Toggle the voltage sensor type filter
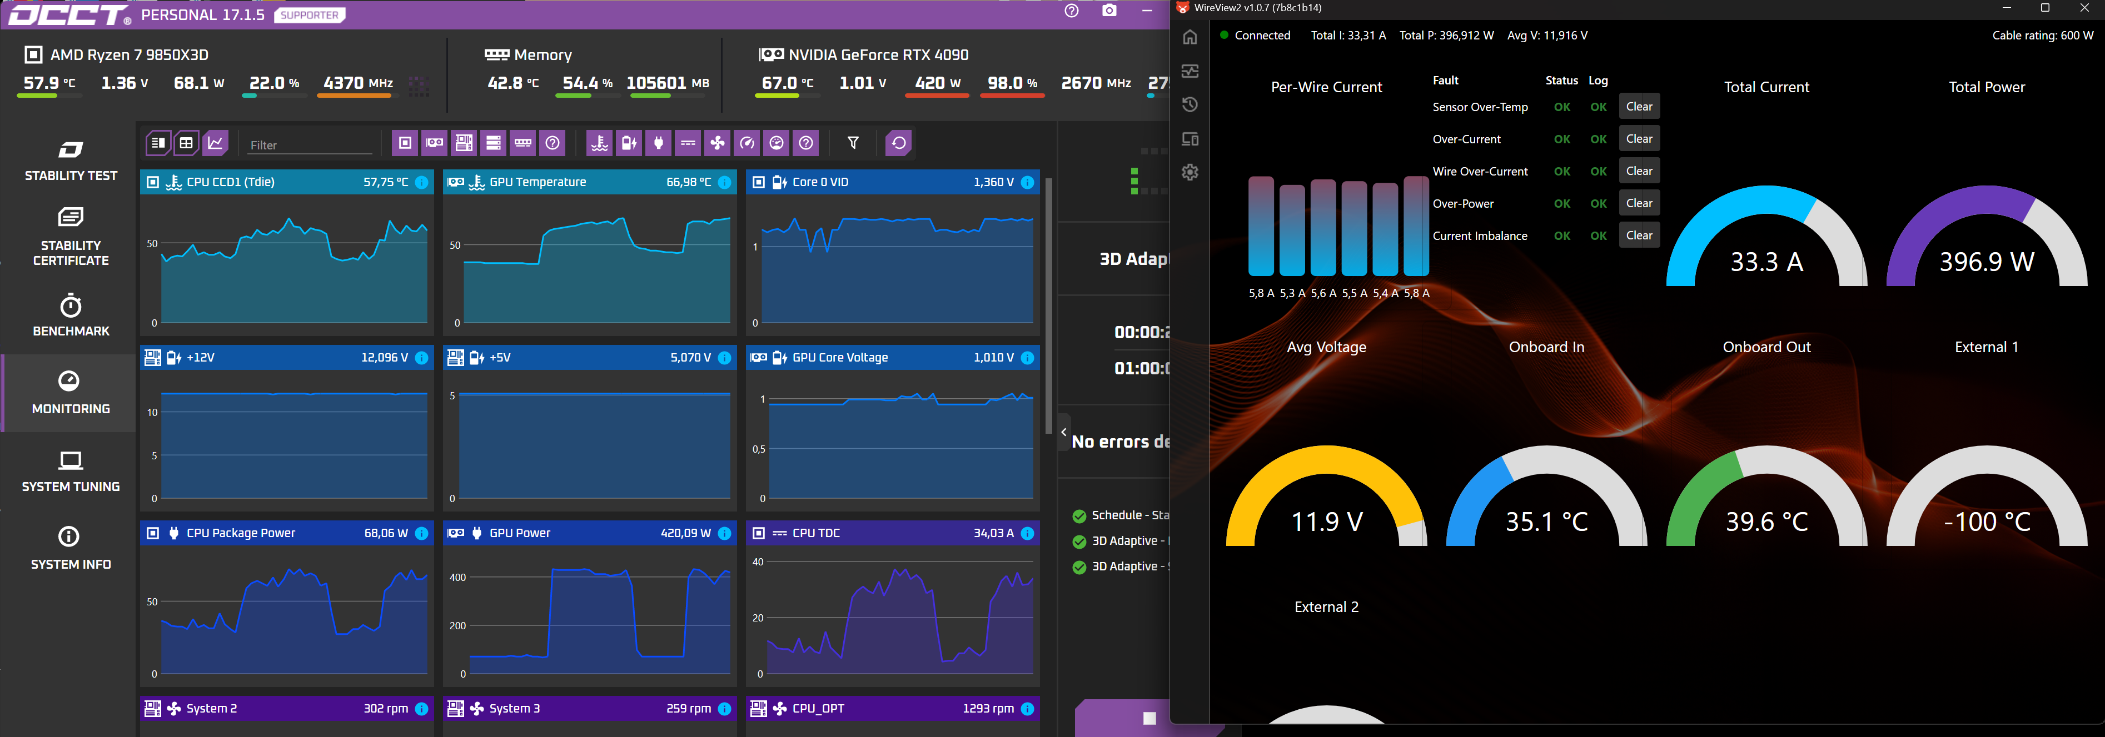2105x737 pixels. 629,143
